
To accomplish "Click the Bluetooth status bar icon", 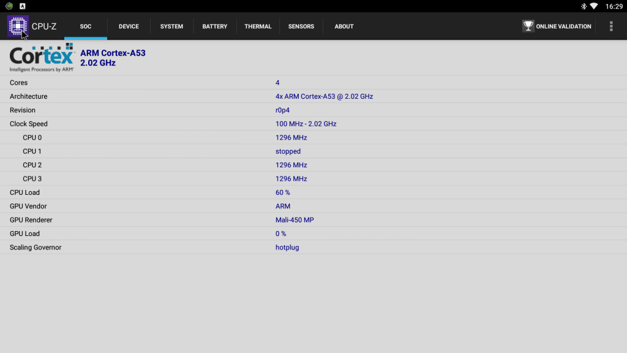I will tap(584, 6).
